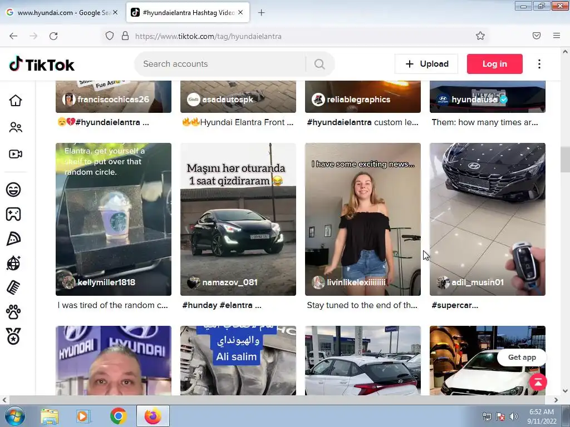570x427 pixels.
Task: Click 'Them: how many times ar...' caption
Action: [x=485, y=122]
